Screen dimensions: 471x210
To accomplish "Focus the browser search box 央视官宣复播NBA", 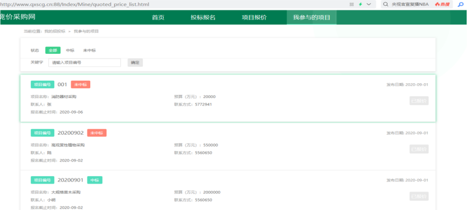I will (x=410, y=4).
